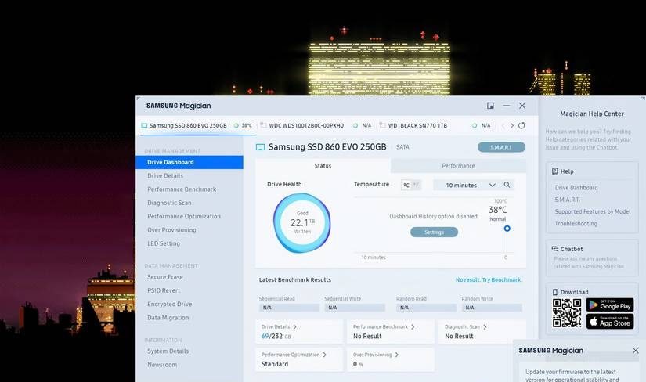Switch to the Status tab

323,166
